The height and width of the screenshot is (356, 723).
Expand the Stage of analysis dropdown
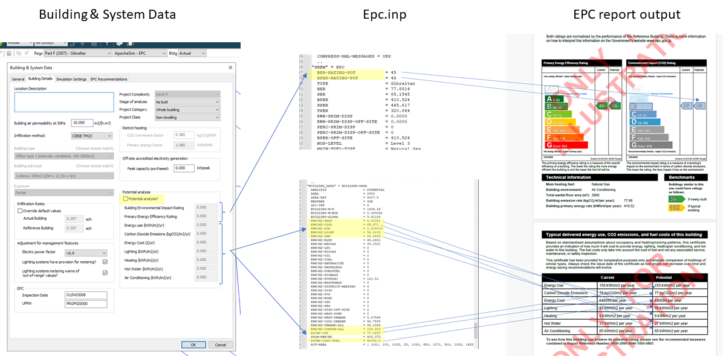[187, 102]
